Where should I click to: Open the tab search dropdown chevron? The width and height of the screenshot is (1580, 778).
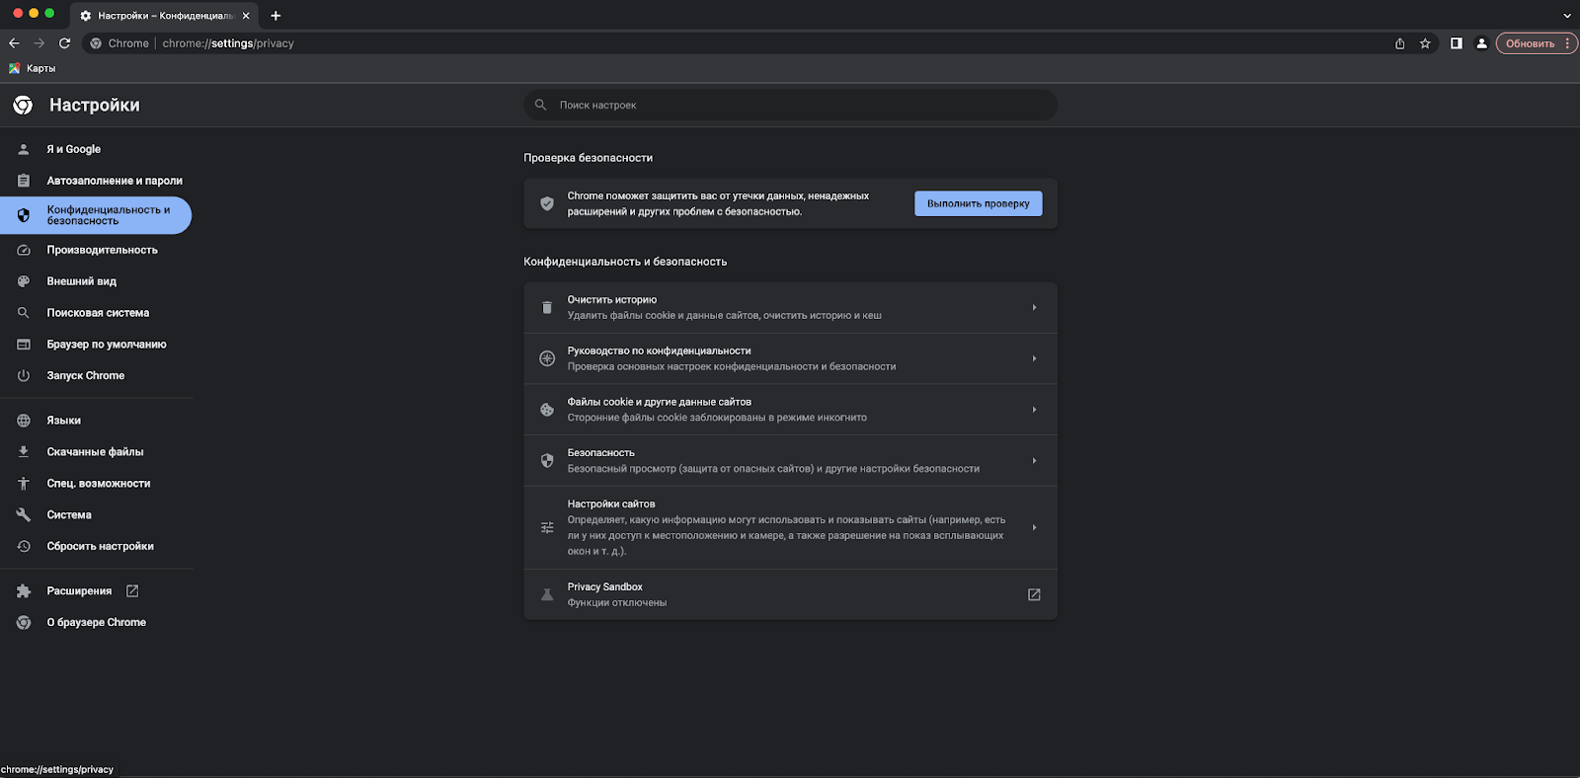1566,16
